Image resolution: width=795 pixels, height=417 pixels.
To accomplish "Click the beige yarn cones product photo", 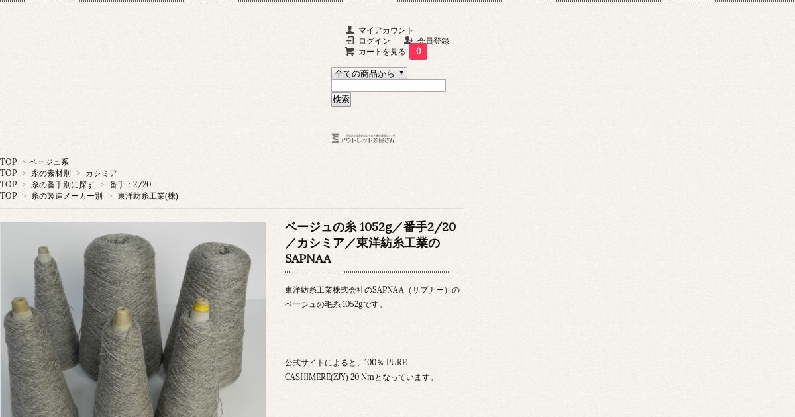I will (133, 319).
